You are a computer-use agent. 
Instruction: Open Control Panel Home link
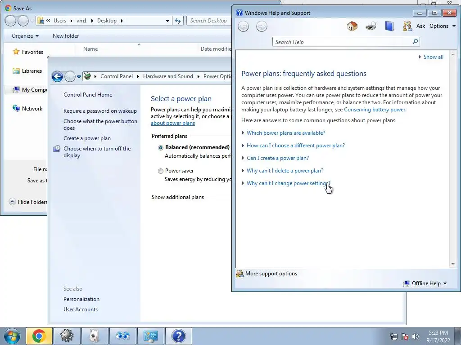click(x=88, y=95)
